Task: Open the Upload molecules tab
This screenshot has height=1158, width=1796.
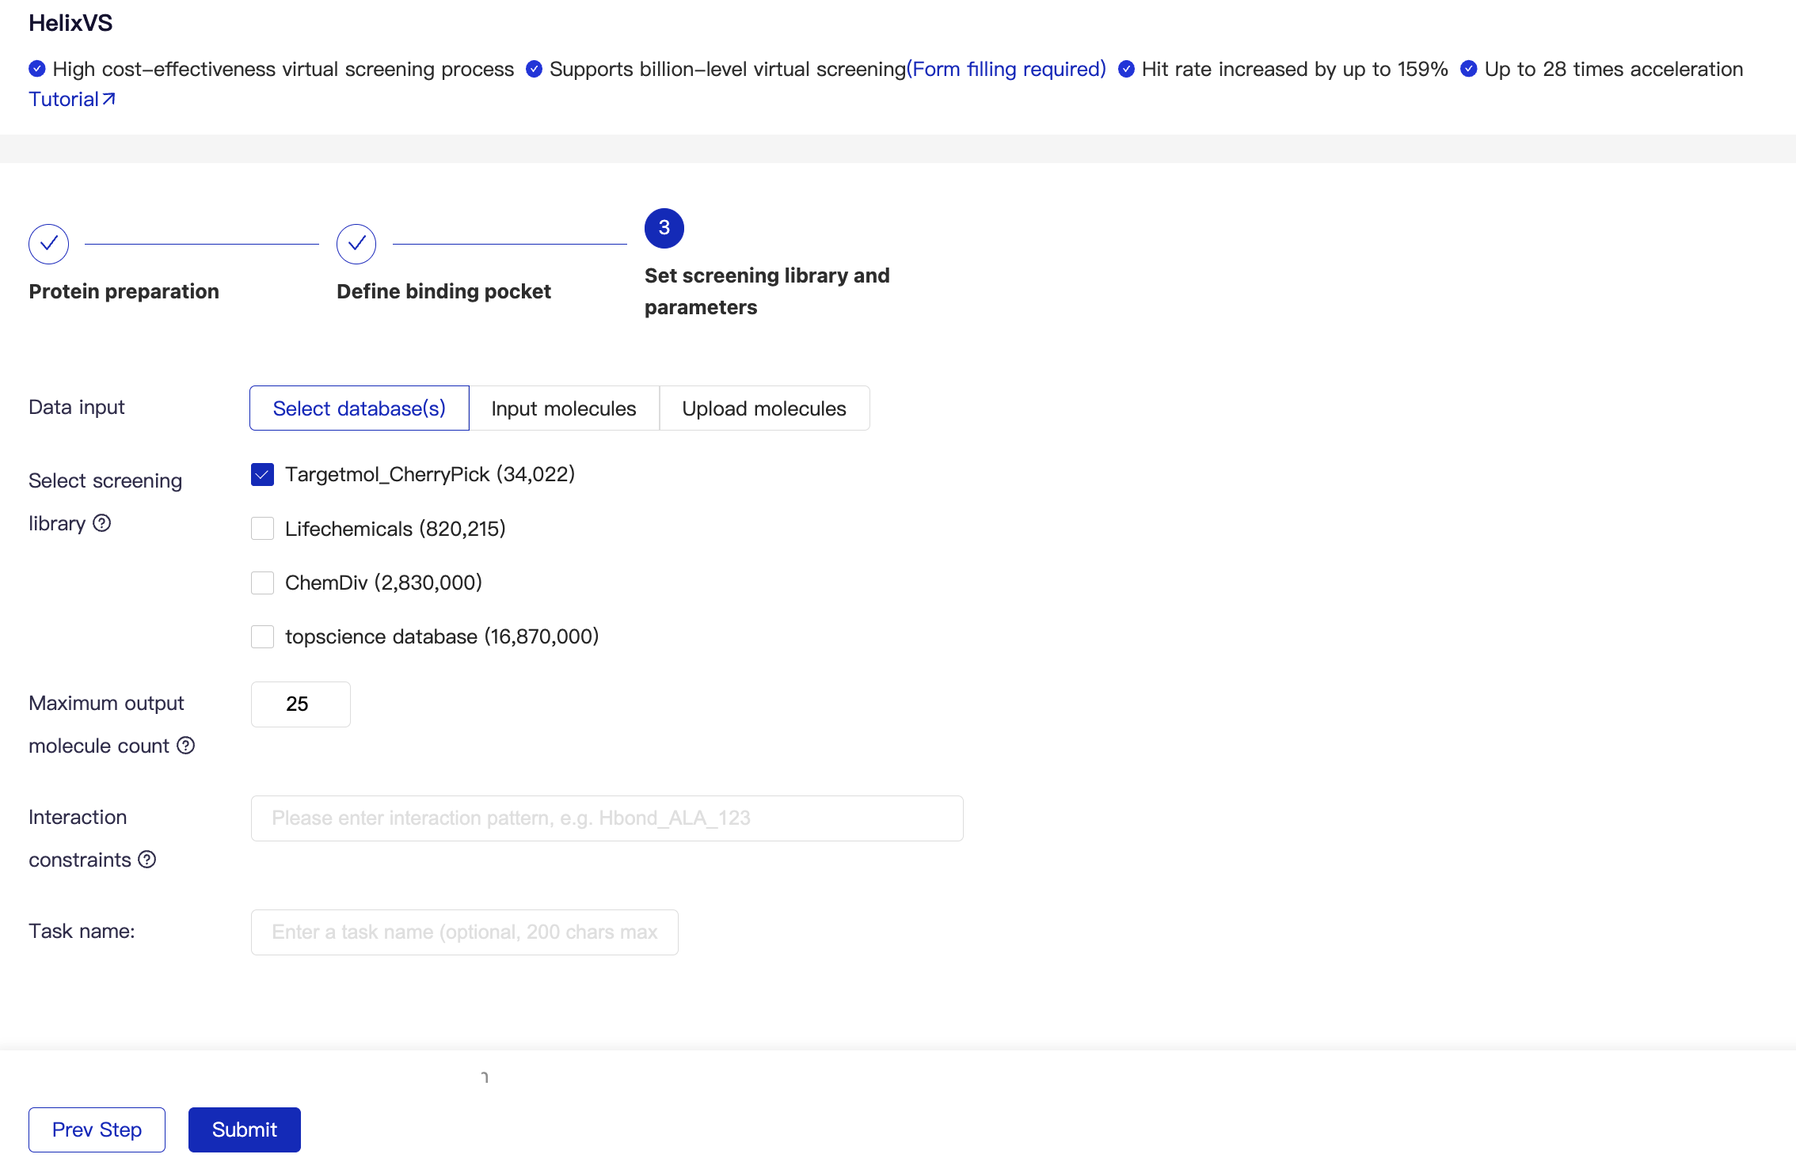Action: coord(764,408)
